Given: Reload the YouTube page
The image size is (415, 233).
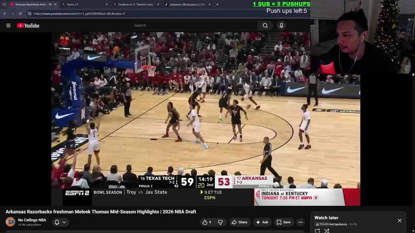Looking at the screenshot, I should click(x=20, y=14).
